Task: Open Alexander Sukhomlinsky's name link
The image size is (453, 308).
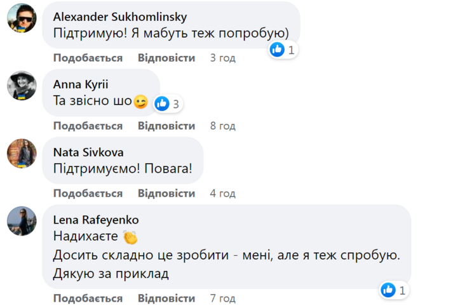Action: [120, 17]
